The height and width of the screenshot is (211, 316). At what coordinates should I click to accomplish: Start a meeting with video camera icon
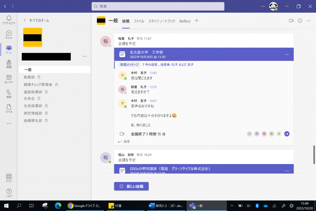(x=291, y=21)
